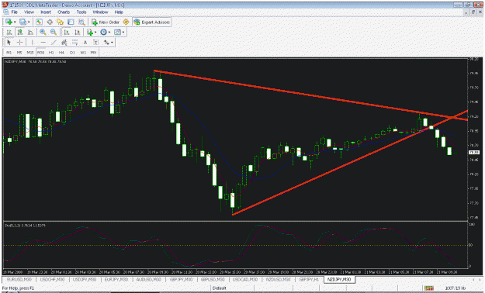Switch to the USDCHF,M30 chart tab

[x=52, y=280]
